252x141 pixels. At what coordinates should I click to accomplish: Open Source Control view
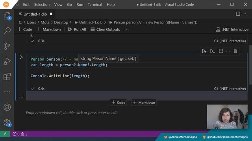7,46
